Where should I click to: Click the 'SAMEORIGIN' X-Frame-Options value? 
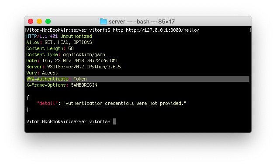click(84, 85)
